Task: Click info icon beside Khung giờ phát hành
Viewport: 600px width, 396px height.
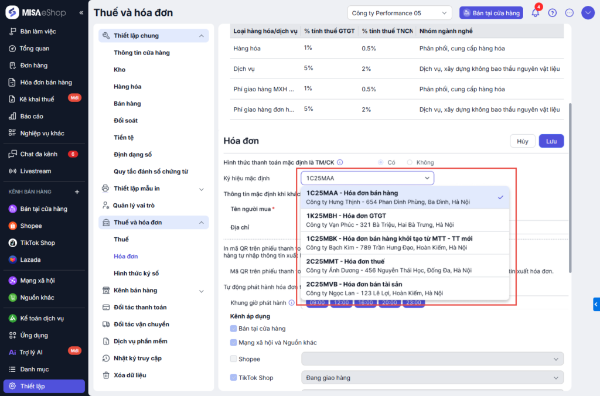Action: tap(292, 303)
